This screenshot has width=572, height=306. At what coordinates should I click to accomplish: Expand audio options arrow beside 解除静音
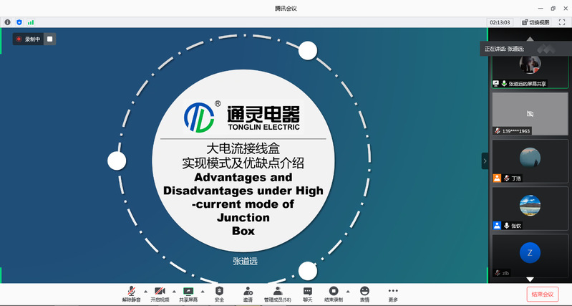(x=145, y=292)
